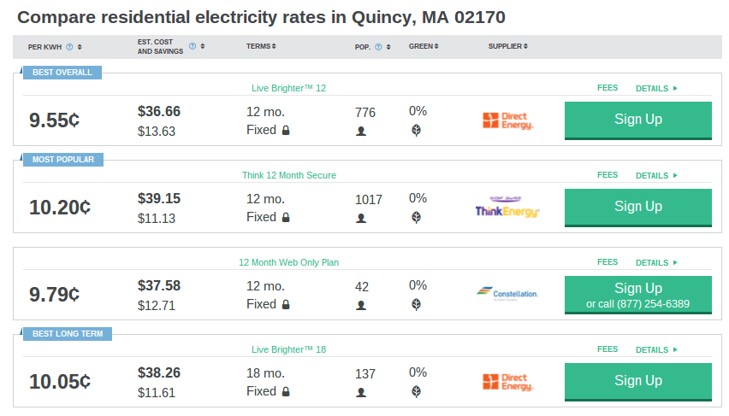This screenshot has height=416, width=729.
Task: Click the person popularity icon under 1017
Action: (361, 218)
